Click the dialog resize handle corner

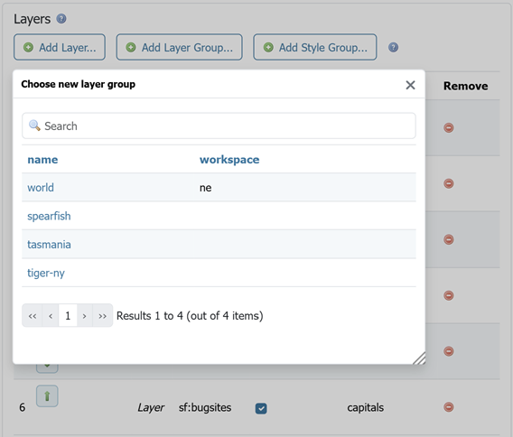tap(419, 358)
